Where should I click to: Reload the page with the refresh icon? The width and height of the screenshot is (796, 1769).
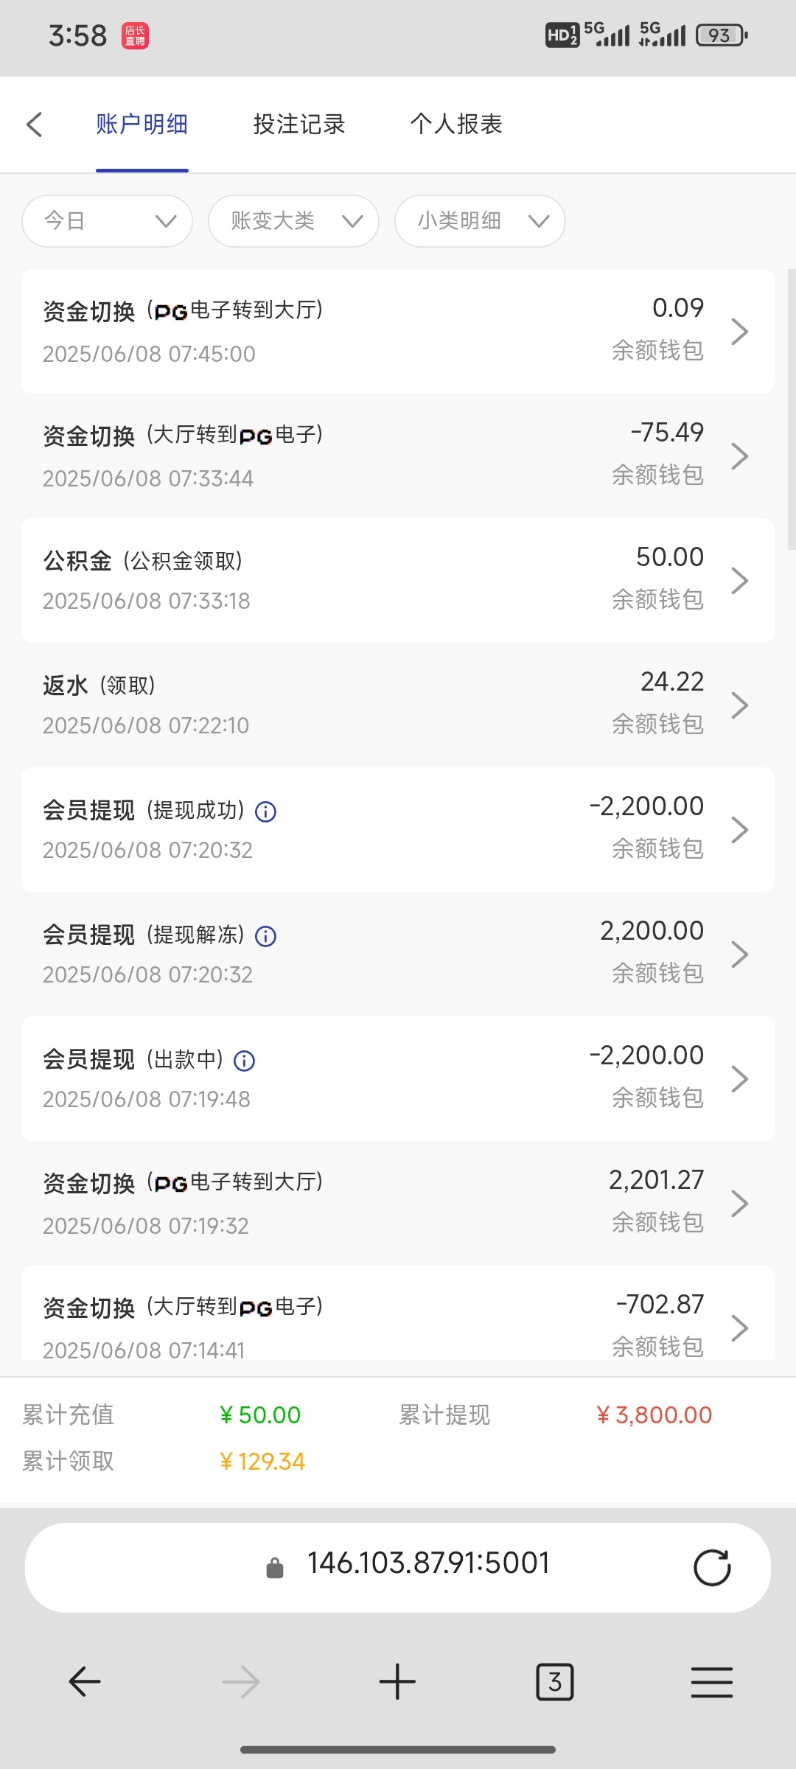[711, 1568]
